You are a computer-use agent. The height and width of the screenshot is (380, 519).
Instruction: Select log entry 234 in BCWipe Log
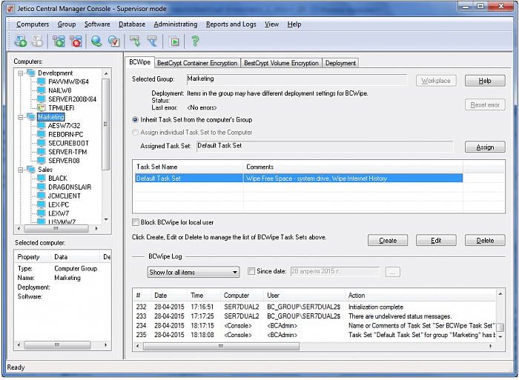tap(314, 325)
